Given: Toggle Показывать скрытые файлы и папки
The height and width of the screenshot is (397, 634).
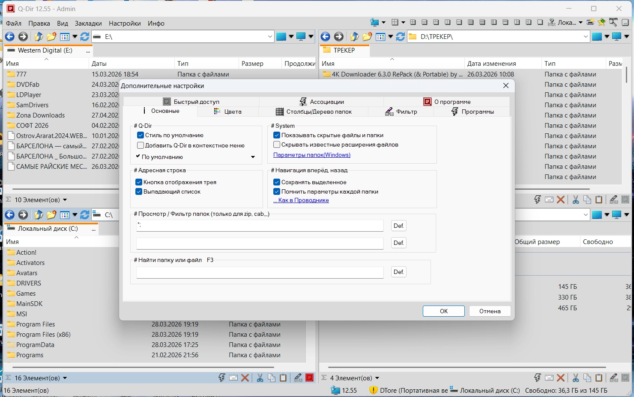Looking at the screenshot, I should point(277,135).
